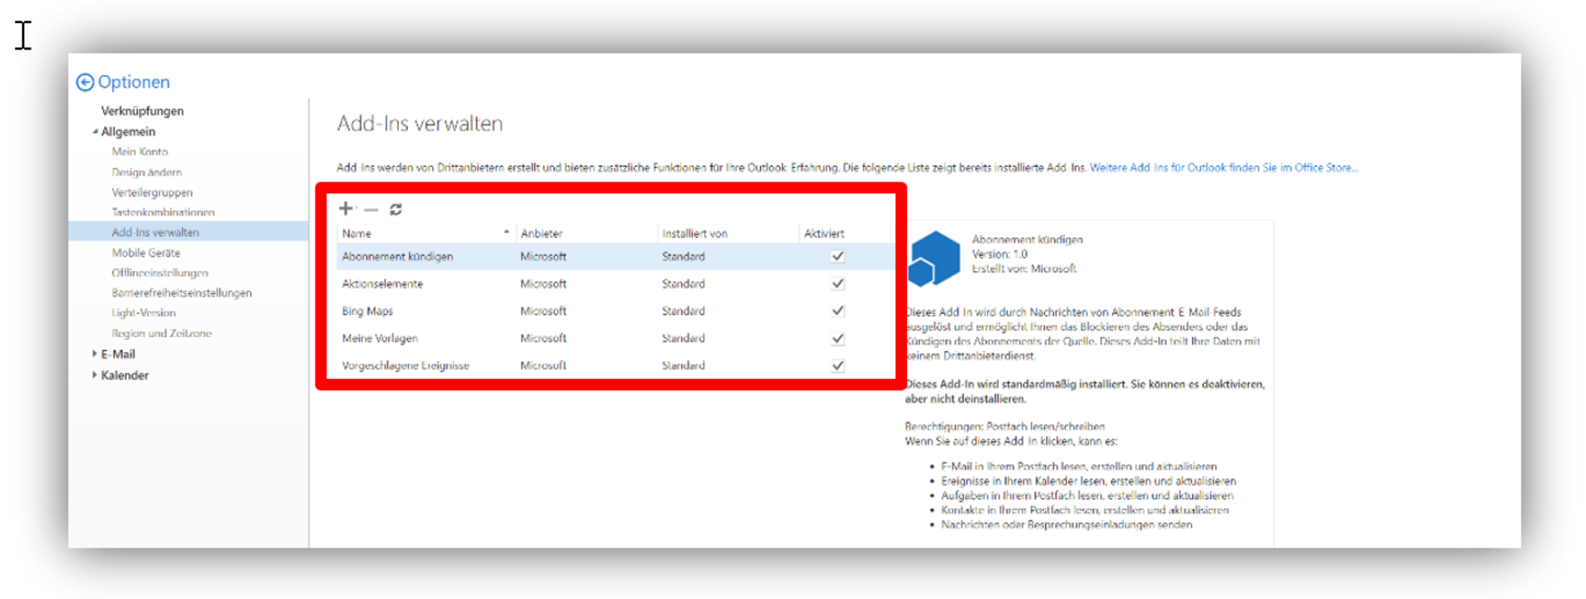Viewport: 1586px width, 599px height.
Task: Uncheck Vorgeschlagene Ereignisse activated box
Action: click(838, 365)
